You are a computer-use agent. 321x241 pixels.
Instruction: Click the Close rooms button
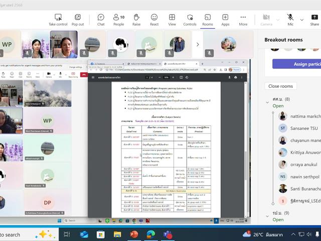coord(280,86)
